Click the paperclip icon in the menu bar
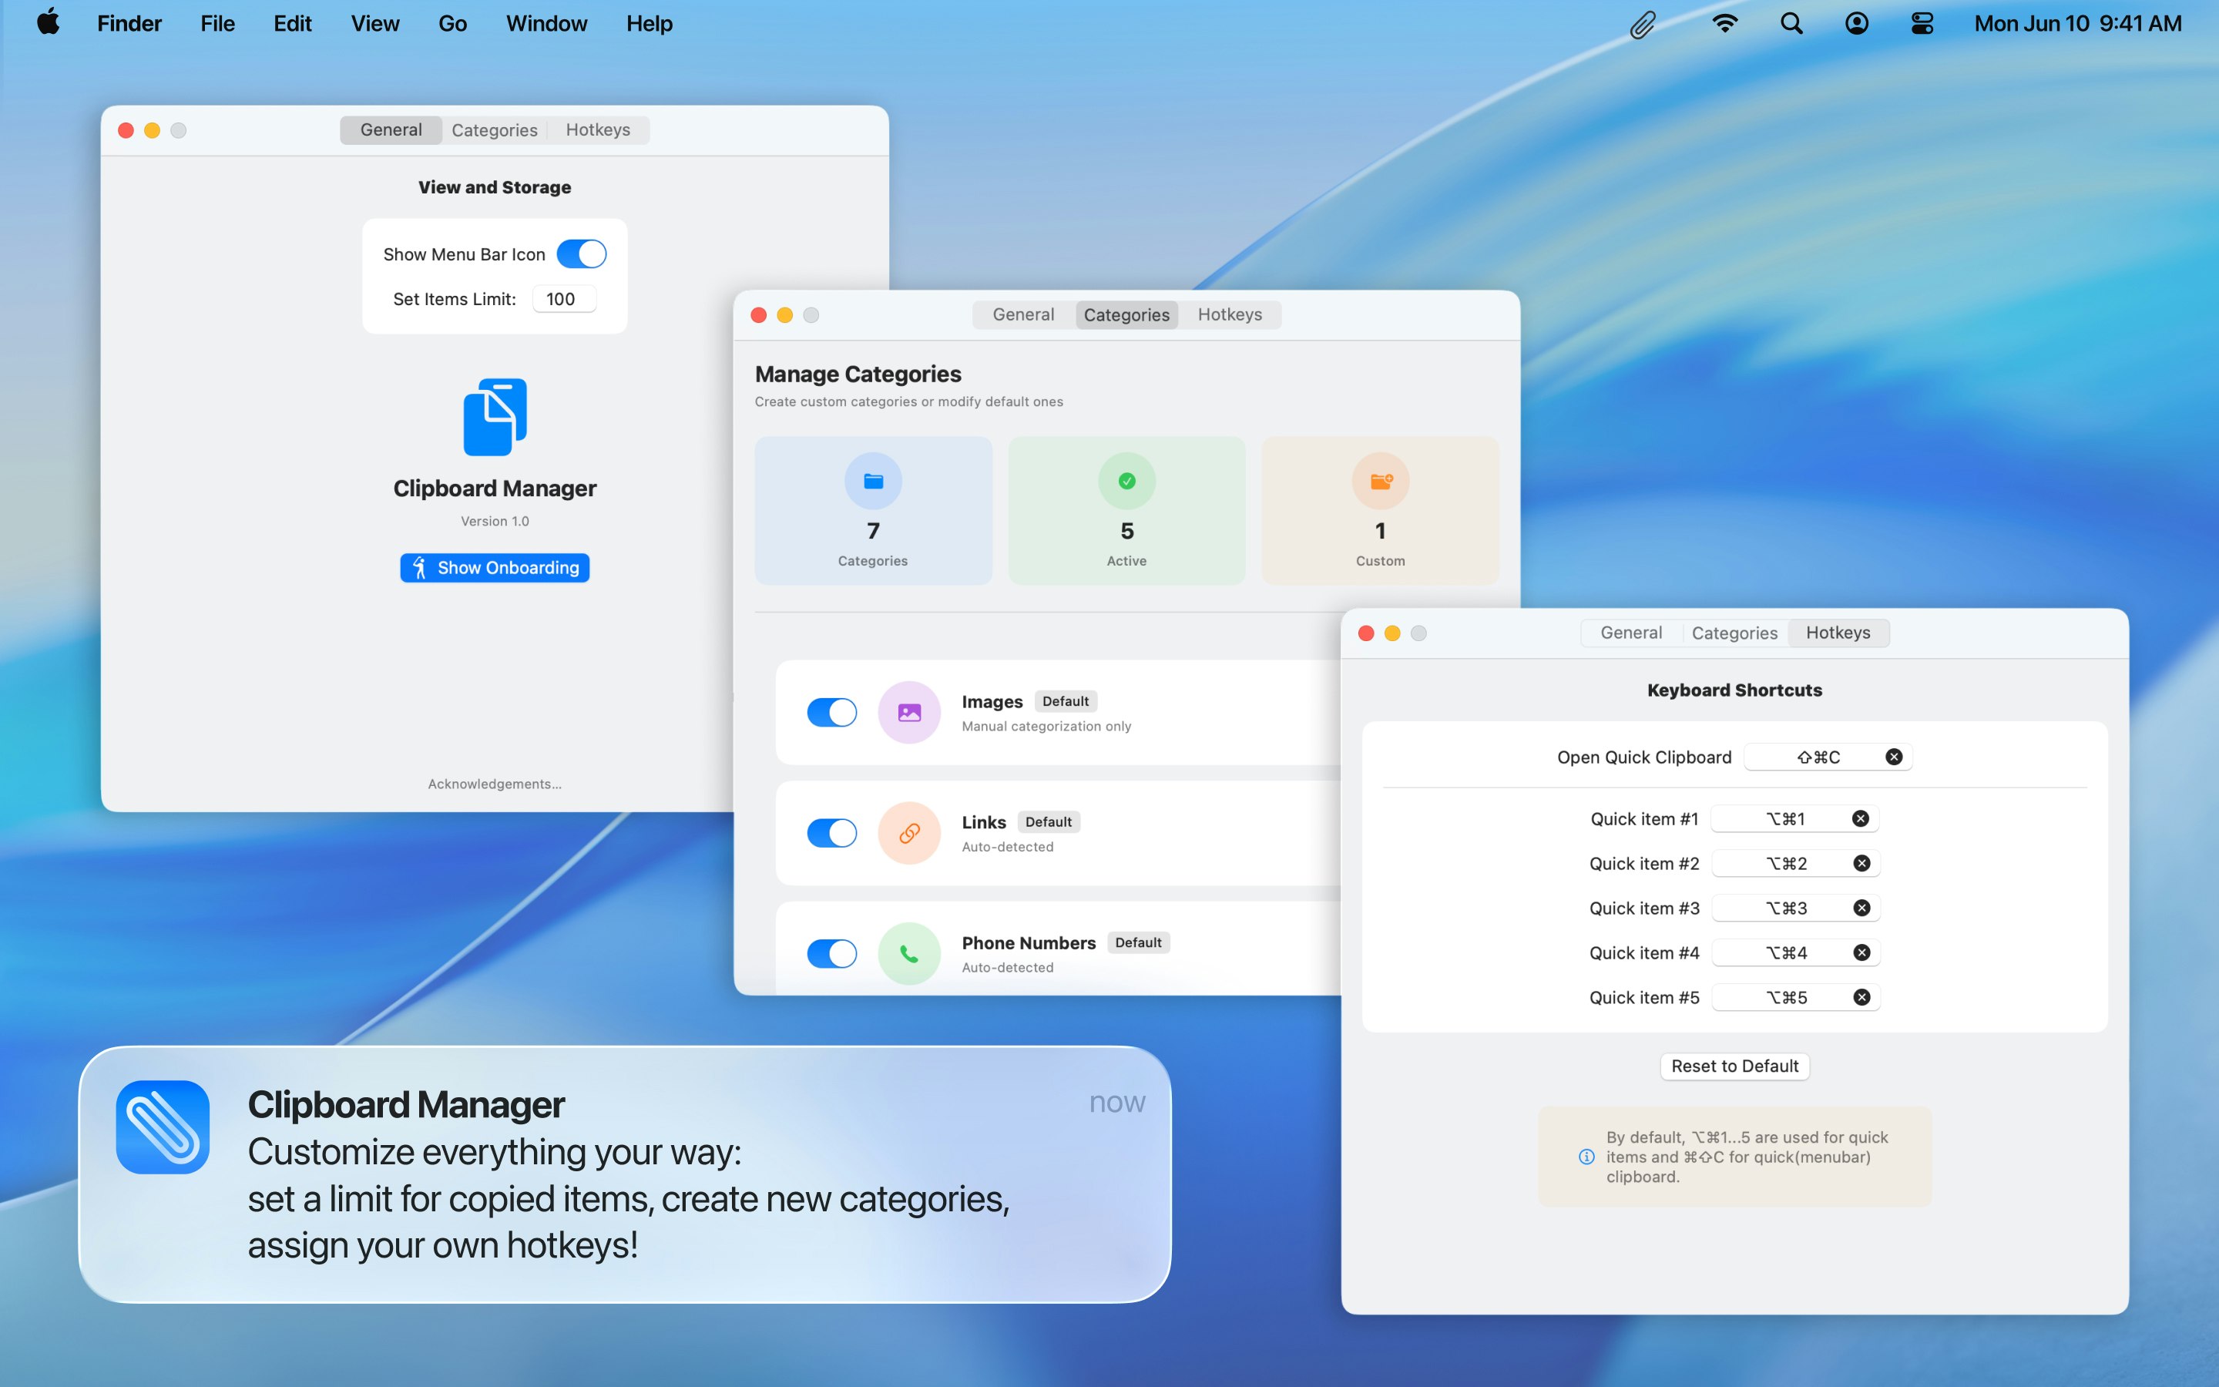The width and height of the screenshot is (2219, 1387). point(1641,23)
